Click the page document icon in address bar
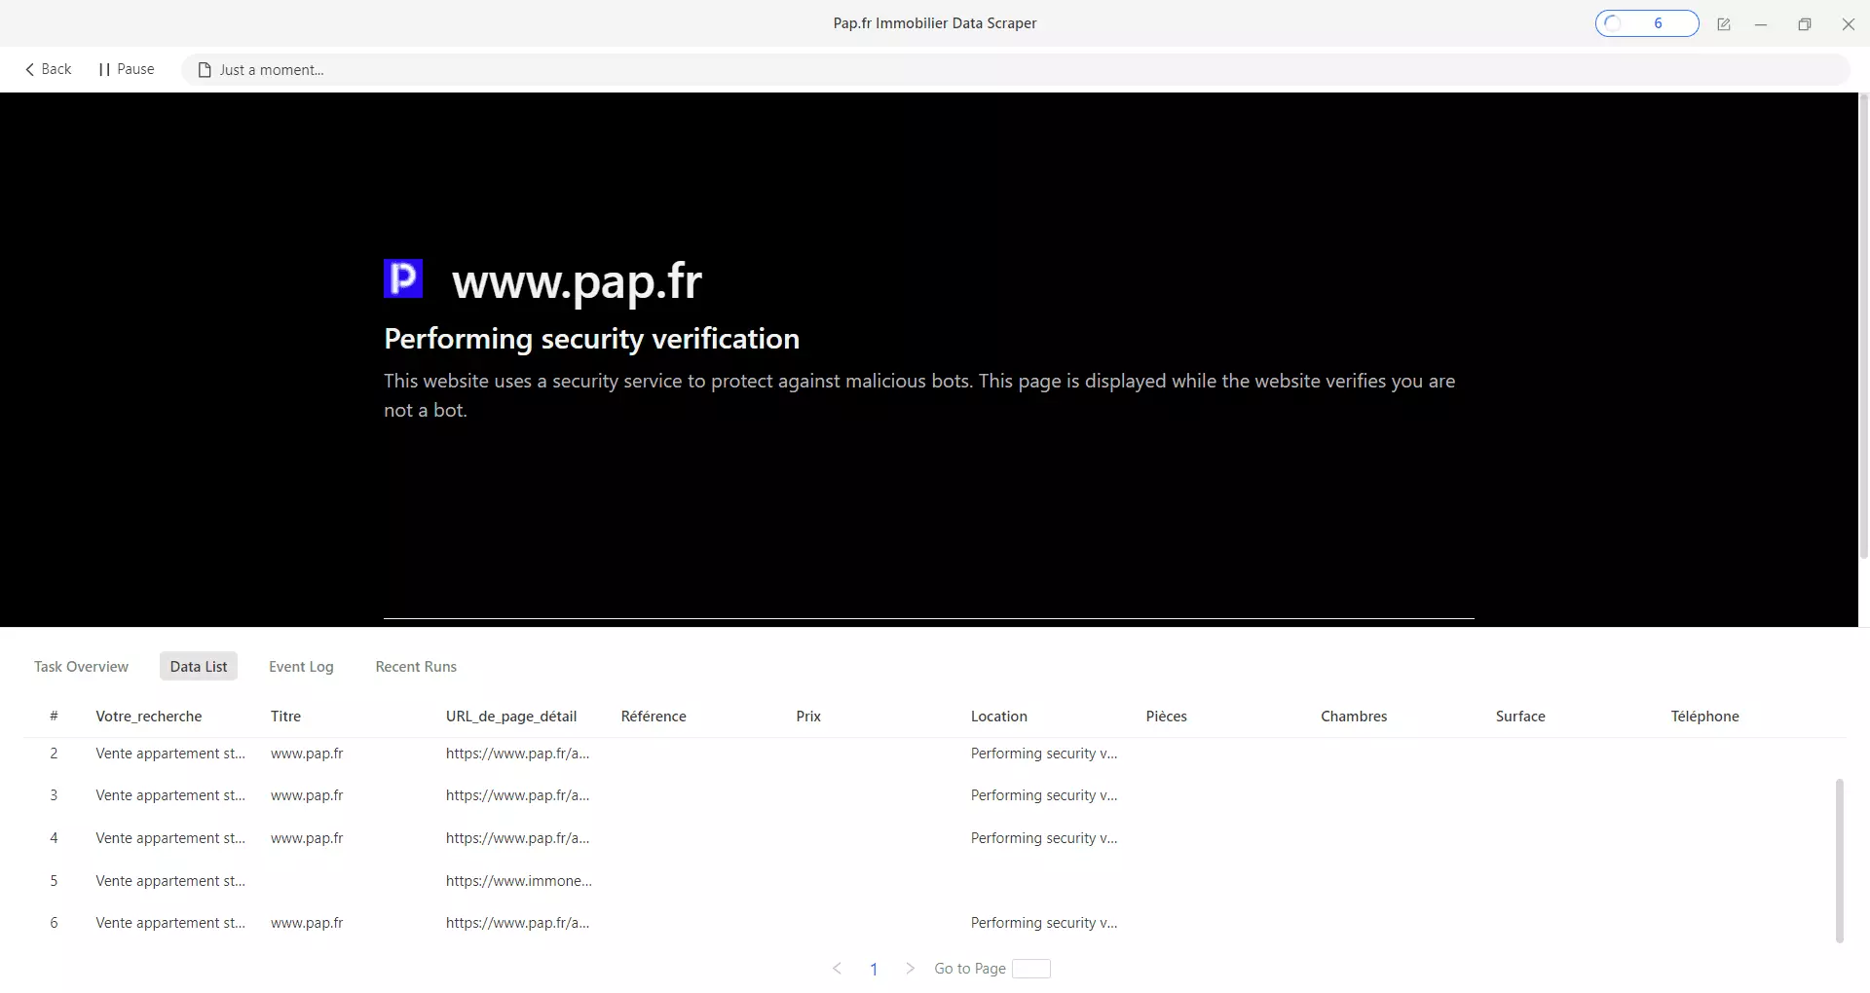This screenshot has width=1870, height=993. 205,70
